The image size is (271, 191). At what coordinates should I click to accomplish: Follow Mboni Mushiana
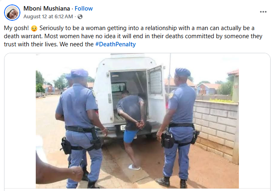click(x=84, y=9)
